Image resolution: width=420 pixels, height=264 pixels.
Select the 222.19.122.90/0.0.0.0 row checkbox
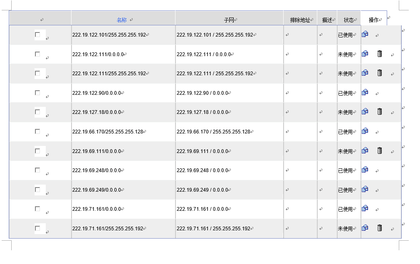point(38,93)
